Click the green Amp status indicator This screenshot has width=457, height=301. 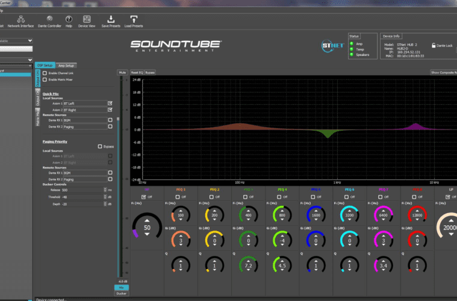pyautogui.click(x=352, y=44)
